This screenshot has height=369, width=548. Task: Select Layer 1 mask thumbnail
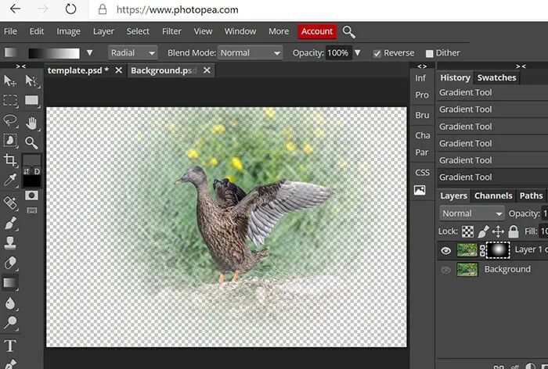pos(498,250)
